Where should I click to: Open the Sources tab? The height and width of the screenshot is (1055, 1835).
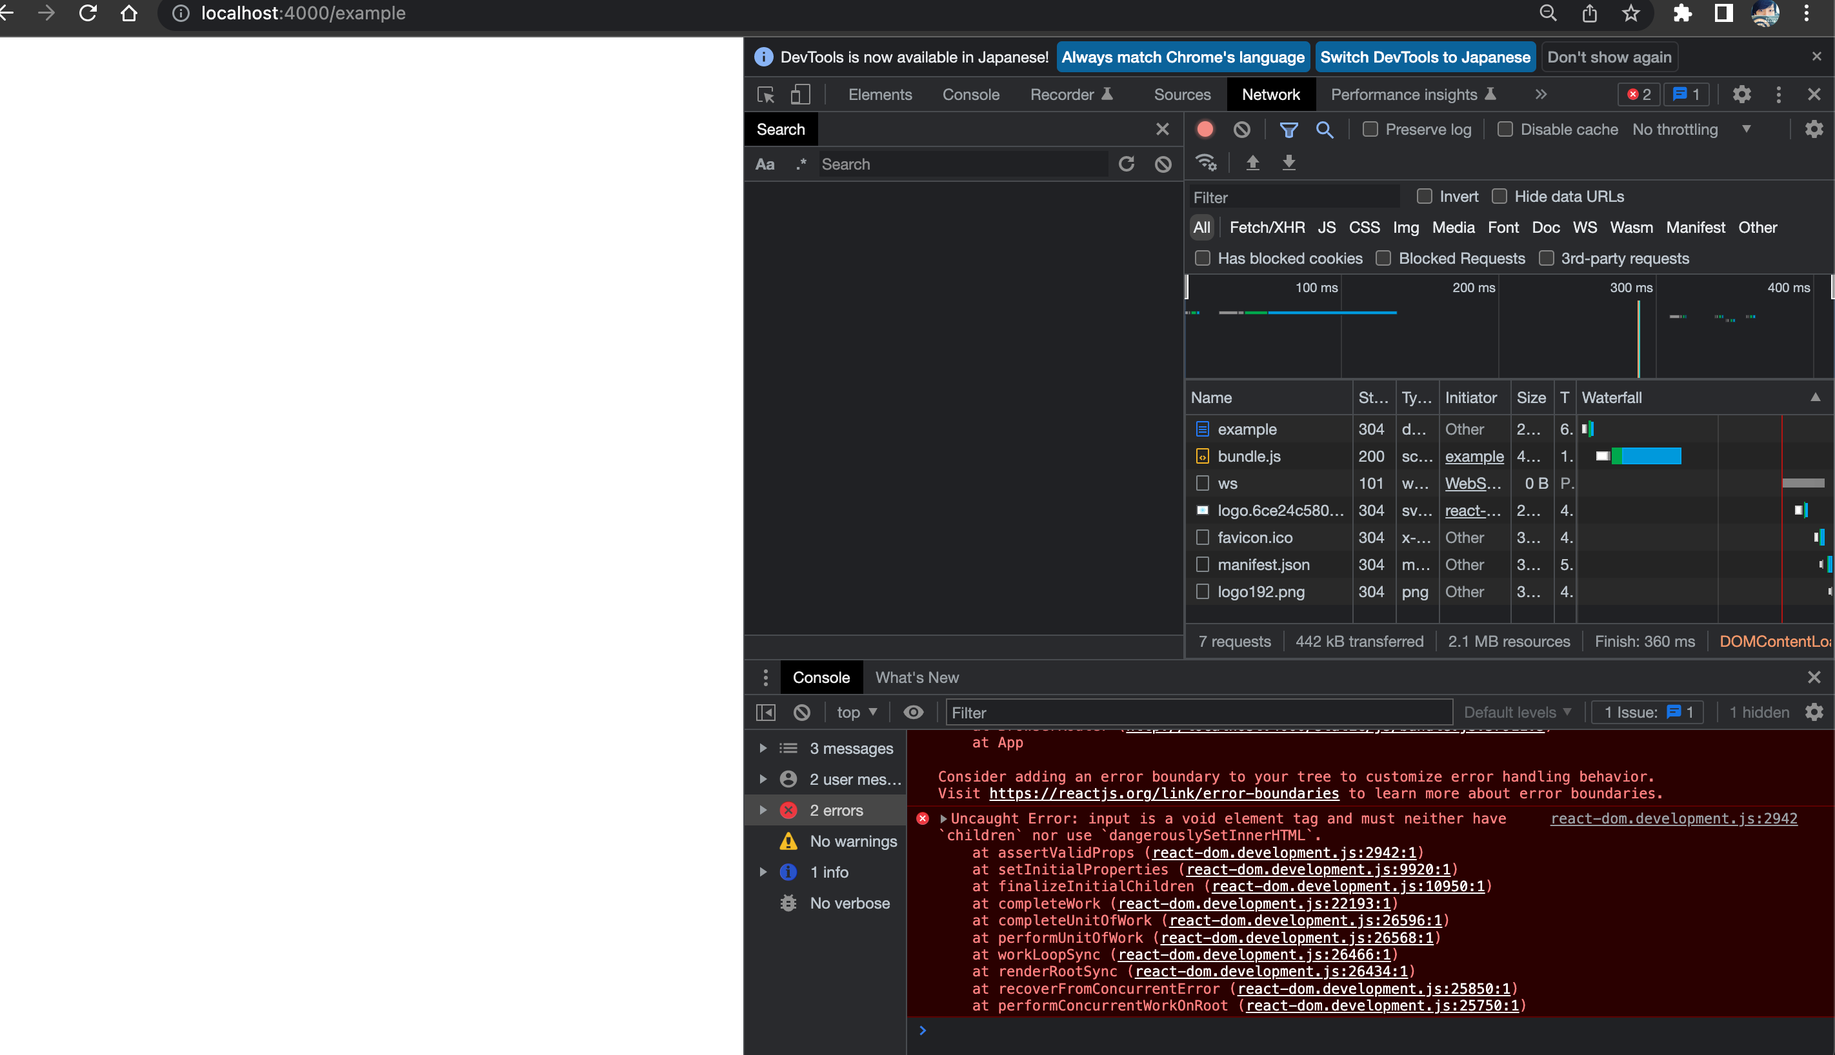pyautogui.click(x=1182, y=94)
